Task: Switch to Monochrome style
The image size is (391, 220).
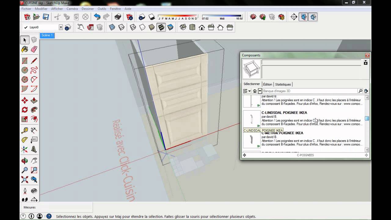Action: click(x=170, y=27)
